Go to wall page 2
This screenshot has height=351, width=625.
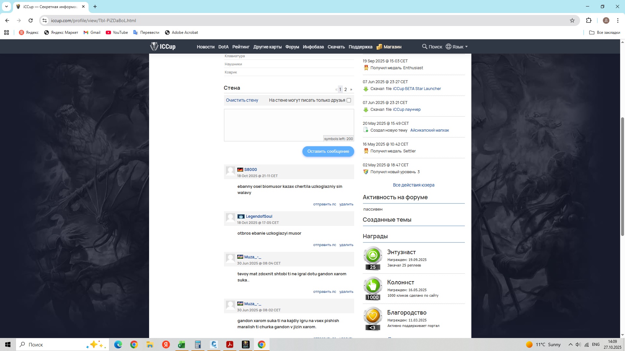click(346, 89)
